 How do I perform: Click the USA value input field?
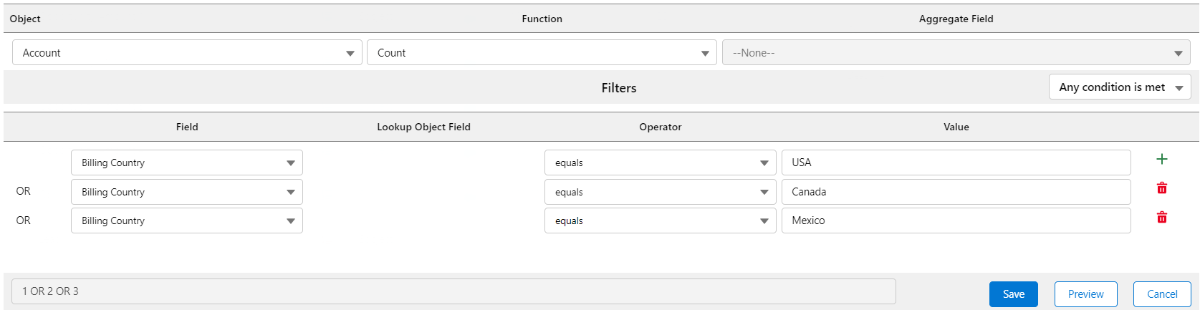[x=956, y=163]
